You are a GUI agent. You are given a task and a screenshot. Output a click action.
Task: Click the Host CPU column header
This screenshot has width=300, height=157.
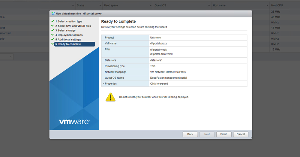click(x=277, y=5)
